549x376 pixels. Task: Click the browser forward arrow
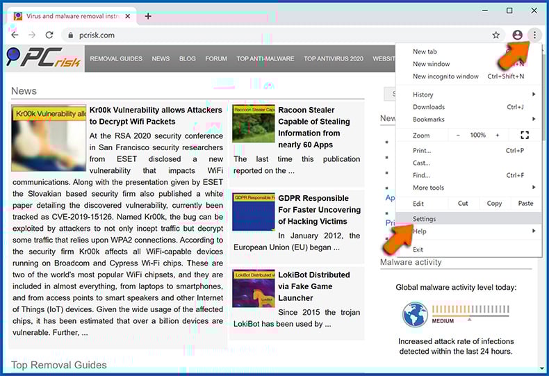[x=32, y=35]
